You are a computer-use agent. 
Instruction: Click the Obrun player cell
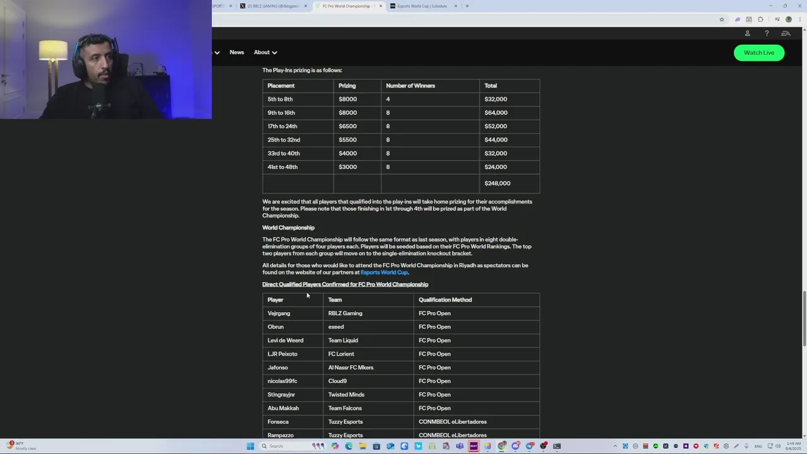[x=293, y=327]
